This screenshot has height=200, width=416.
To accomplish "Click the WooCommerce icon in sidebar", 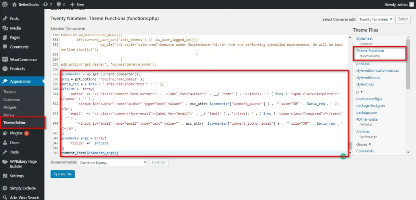I will click(x=5, y=60).
